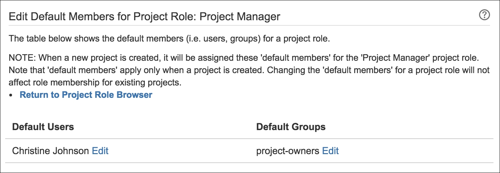Image resolution: width=500 pixels, height=173 pixels.
Task: Click the bullet before Return to Project link
Action: (x=11, y=95)
